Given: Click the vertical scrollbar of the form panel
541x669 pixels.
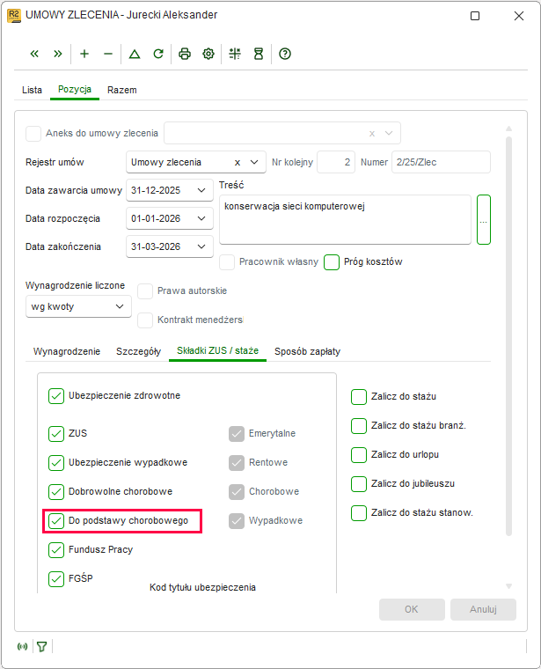Looking at the screenshot, I should (x=508, y=336).
